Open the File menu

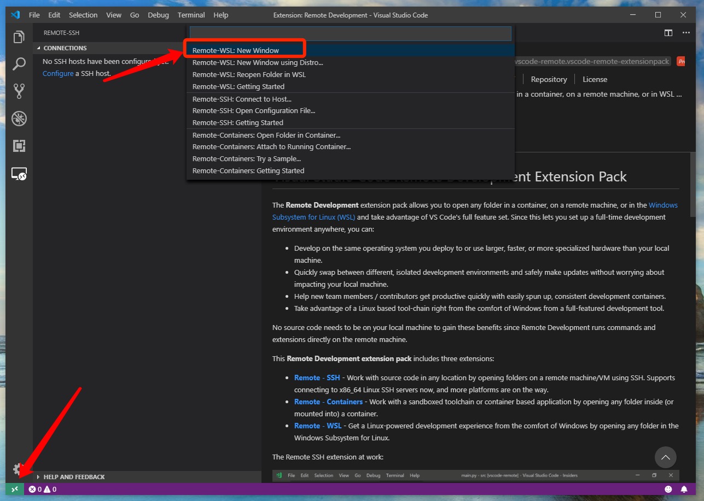tap(34, 15)
